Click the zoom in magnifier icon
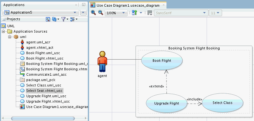The height and width of the screenshot is (121, 254). pos(93,13)
